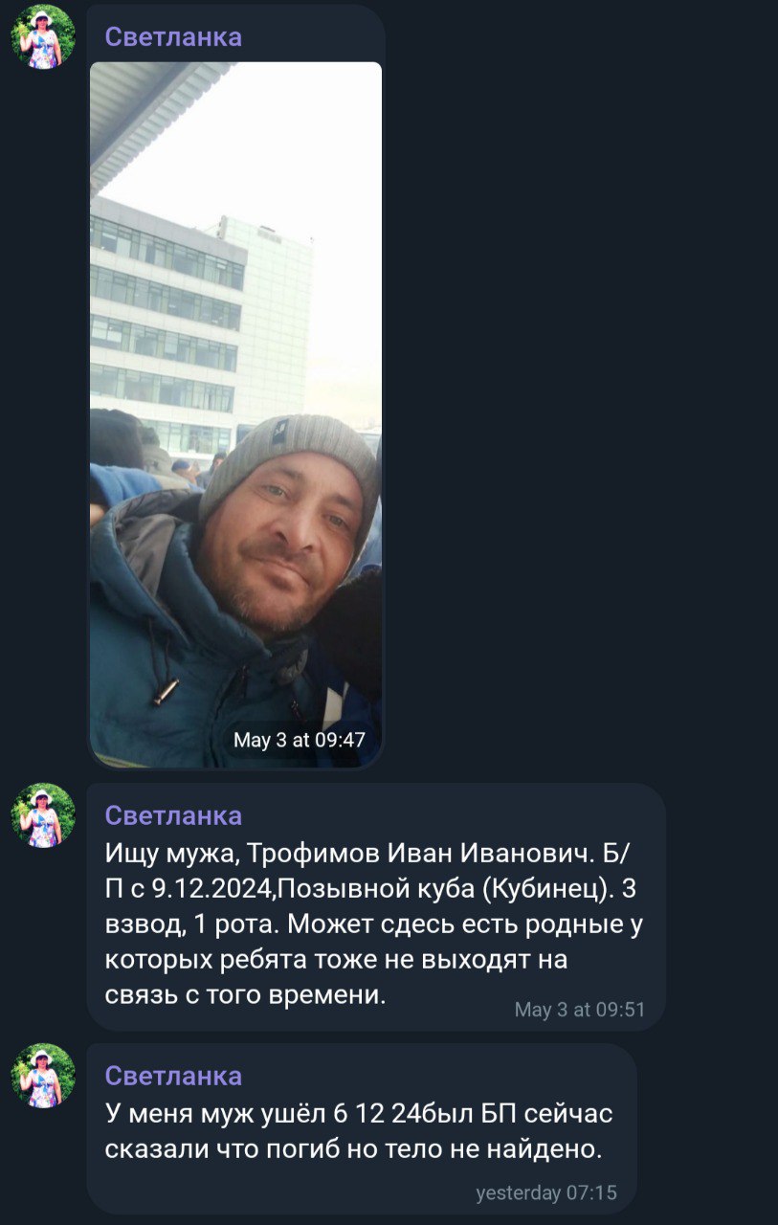778x1225 pixels.
Task: Open avatar beside the "Ищу мужа" message
Action: coord(43,815)
